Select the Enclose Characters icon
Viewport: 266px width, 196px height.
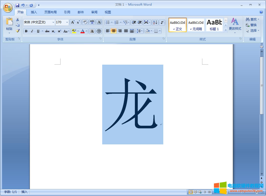pos(99,31)
